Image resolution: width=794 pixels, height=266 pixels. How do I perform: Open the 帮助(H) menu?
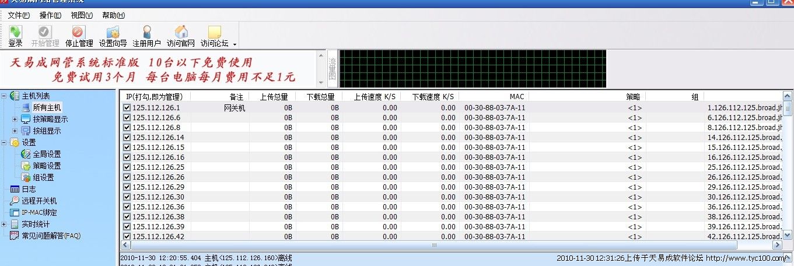[x=113, y=15]
